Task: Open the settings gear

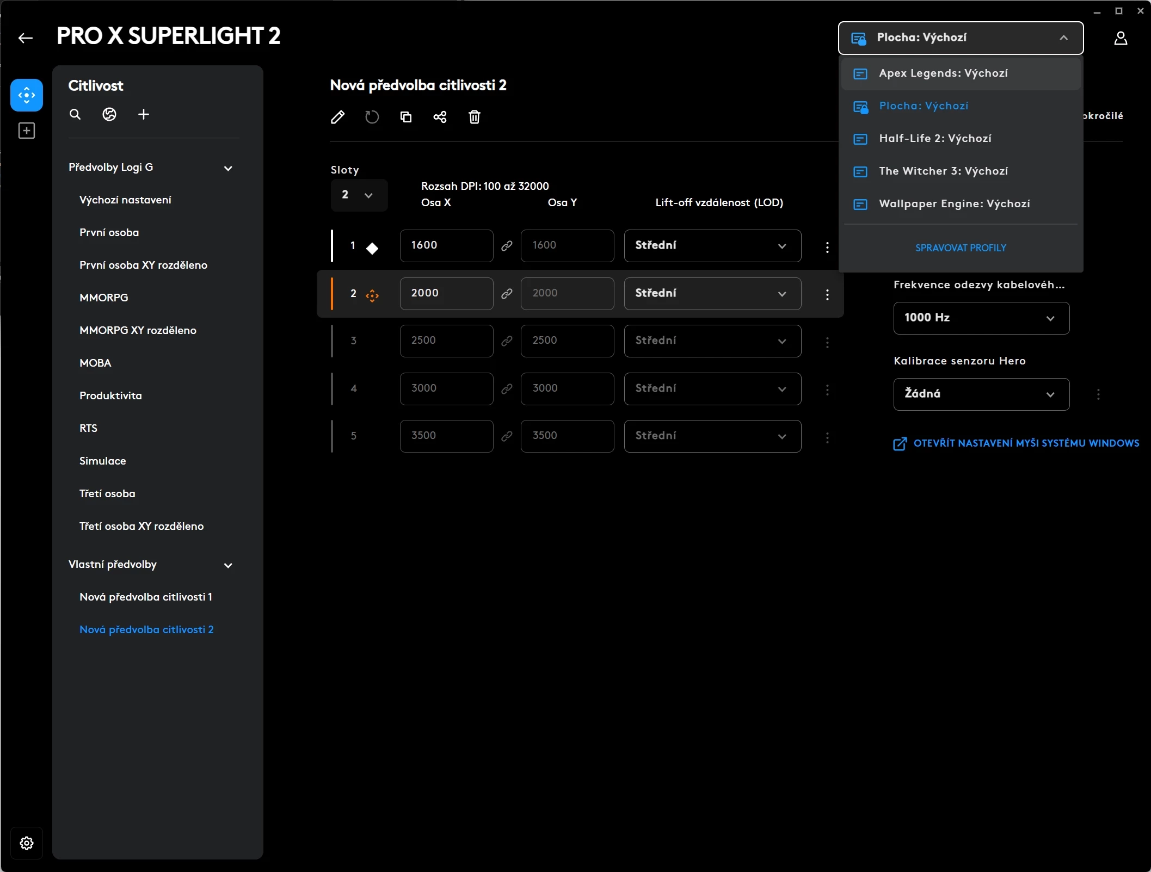Action: 27,843
